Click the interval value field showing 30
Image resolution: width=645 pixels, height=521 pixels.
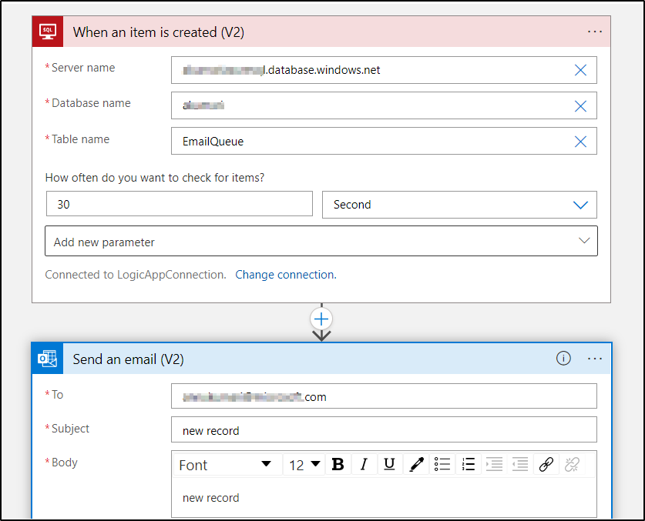[179, 204]
